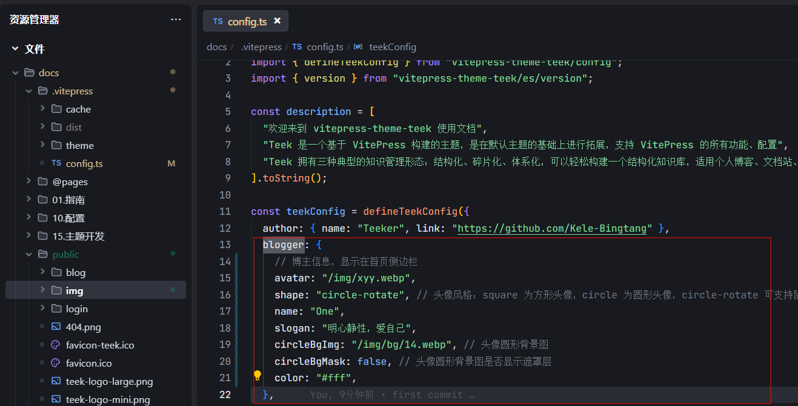Image resolution: width=798 pixels, height=406 pixels.
Task: Expand the dist folder chevron
Action: pyautogui.click(x=42, y=127)
